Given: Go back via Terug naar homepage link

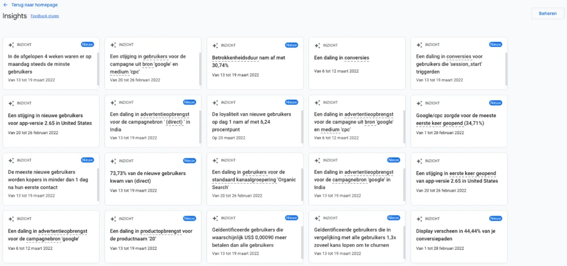Looking at the screenshot, I should pyautogui.click(x=34, y=5).
